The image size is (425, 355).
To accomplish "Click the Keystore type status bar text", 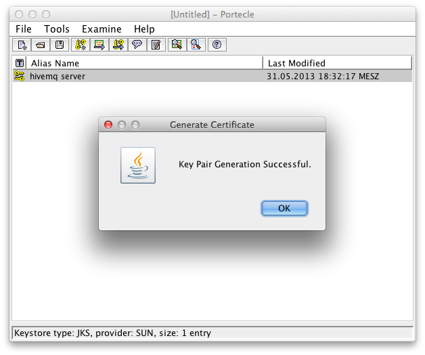I will coord(112,333).
